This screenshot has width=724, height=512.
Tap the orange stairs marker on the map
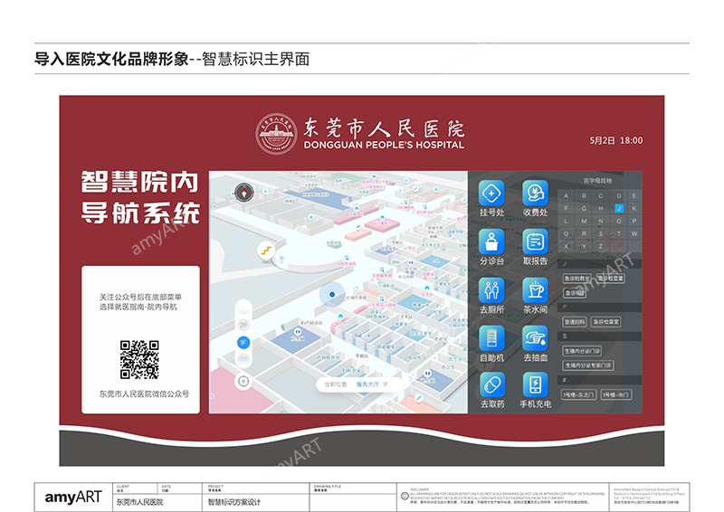pos(266,251)
